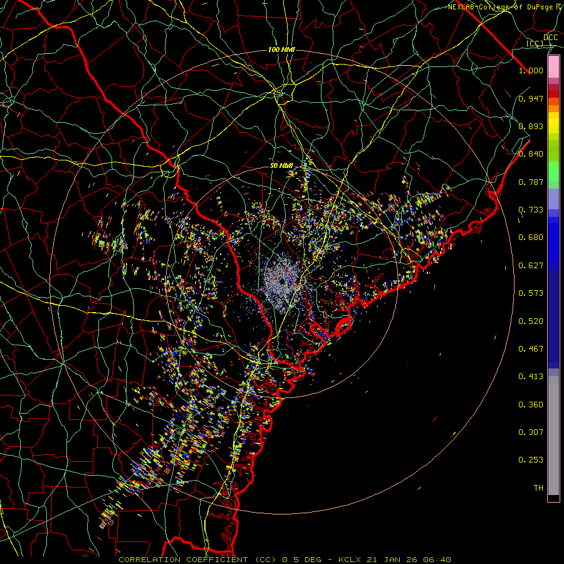Pick the pink segment of the color bar
The image size is (564, 564).
click(553, 66)
